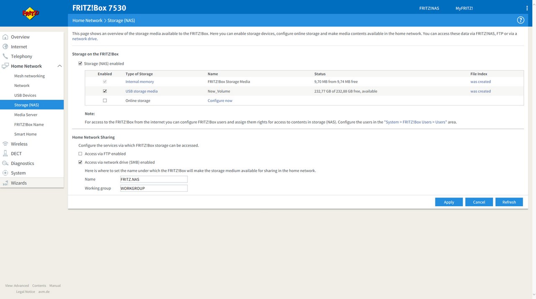Click the DECT phone icon
Screen dimensions: 536x299
click(x=5, y=153)
